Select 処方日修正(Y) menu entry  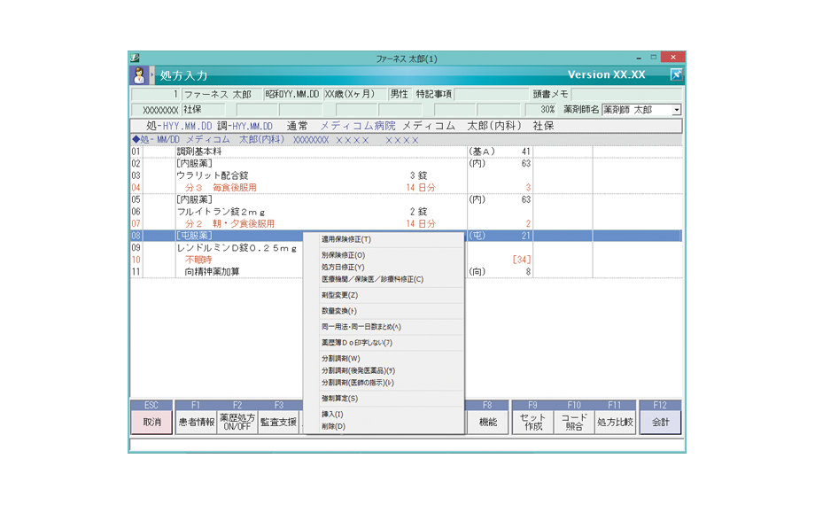pyautogui.click(x=343, y=267)
